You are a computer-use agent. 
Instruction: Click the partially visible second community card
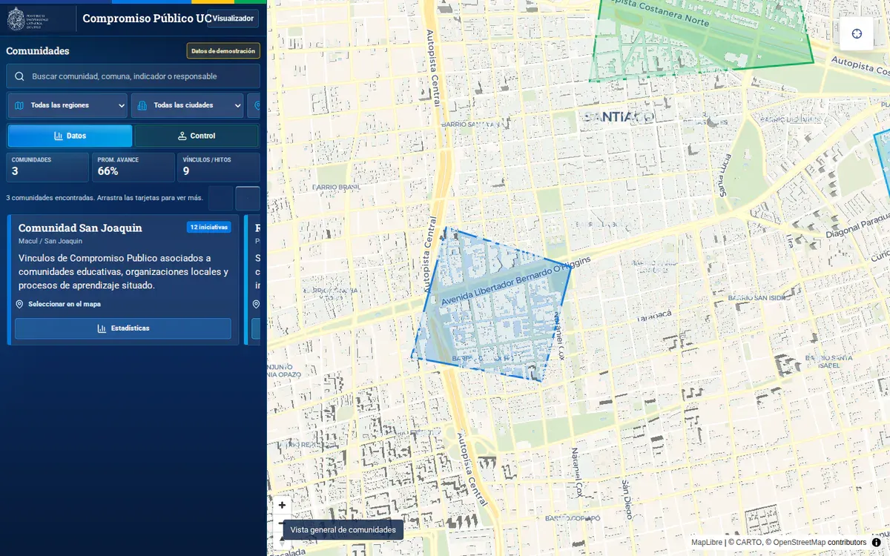pyautogui.click(x=253, y=279)
